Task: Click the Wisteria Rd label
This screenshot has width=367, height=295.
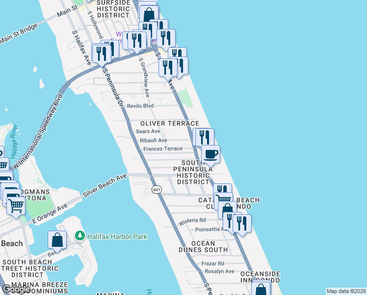Action: tap(192, 221)
